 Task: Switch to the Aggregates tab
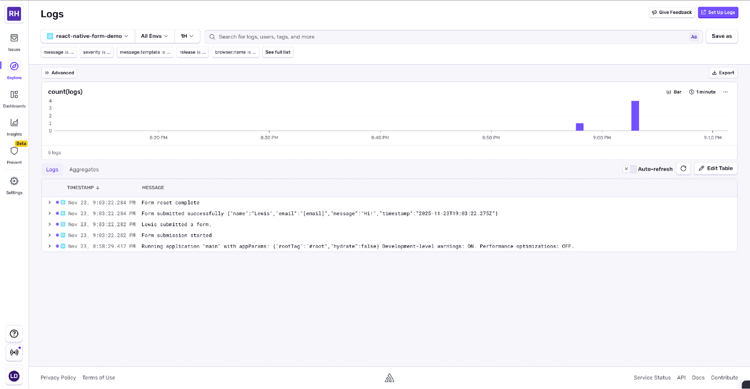click(x=84, y=169)
